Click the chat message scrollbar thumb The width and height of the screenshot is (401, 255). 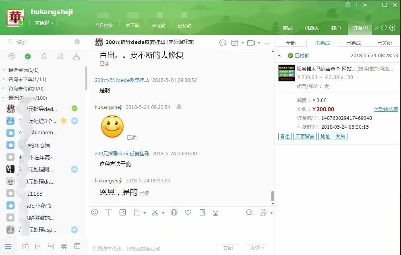(272, 196)
